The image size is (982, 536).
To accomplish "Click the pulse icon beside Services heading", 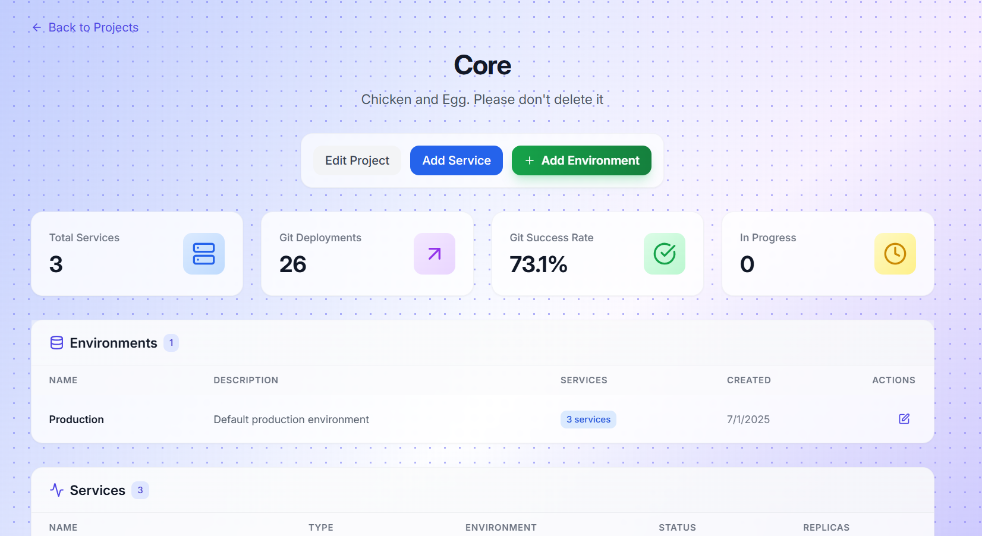I will coord(56,490).
